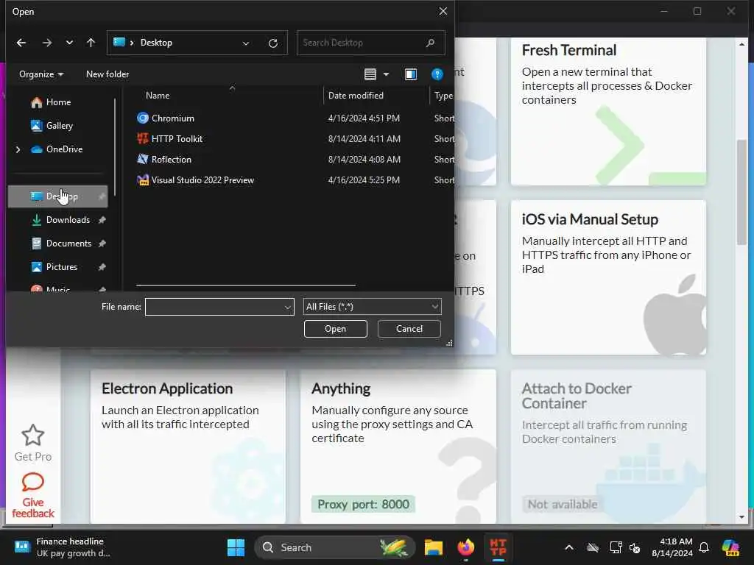Open the recent locations chevron in Open dialog
The image size is (754, 565).
(69, 43)
